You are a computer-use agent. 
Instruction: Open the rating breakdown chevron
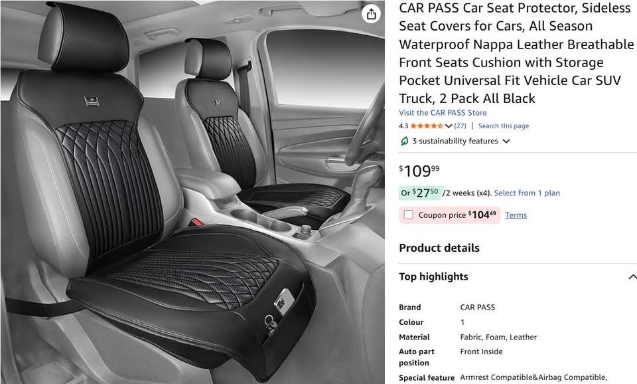(x=449, y=126)
